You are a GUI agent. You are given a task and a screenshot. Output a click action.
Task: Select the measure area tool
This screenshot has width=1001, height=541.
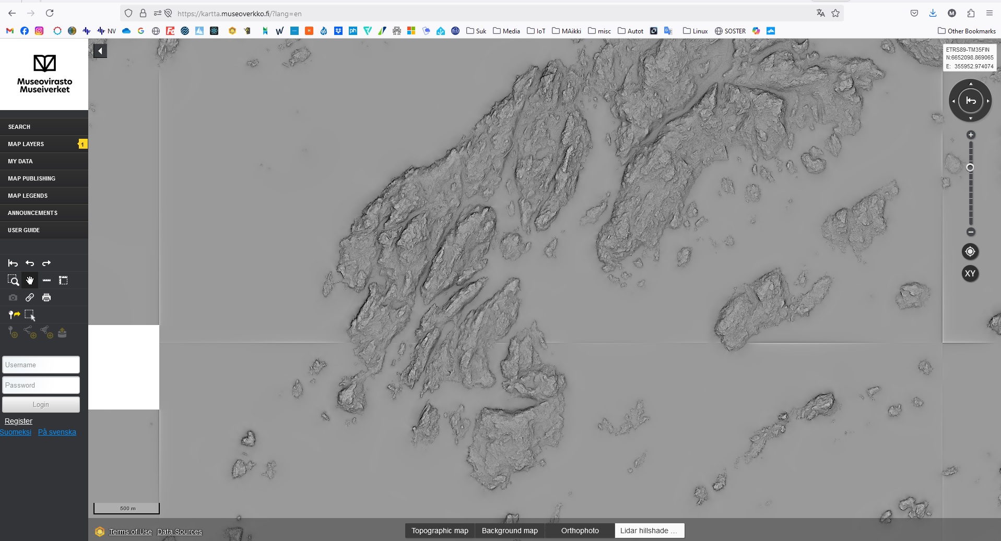[x=63, y=281]
